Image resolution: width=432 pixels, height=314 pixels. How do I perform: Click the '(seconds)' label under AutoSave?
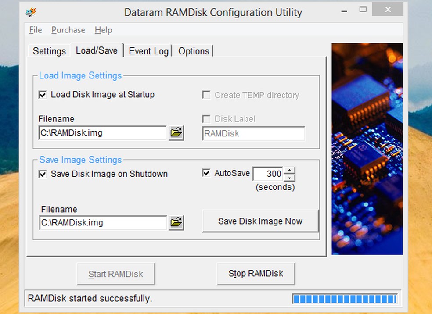pyautogui.click(x=275, y=187)
